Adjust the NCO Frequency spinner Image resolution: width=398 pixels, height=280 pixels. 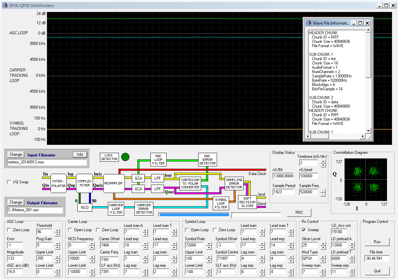pos(92,245)
